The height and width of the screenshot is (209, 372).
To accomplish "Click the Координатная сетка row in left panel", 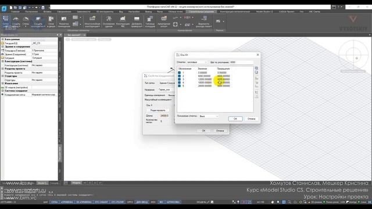I will pos(29,95).
